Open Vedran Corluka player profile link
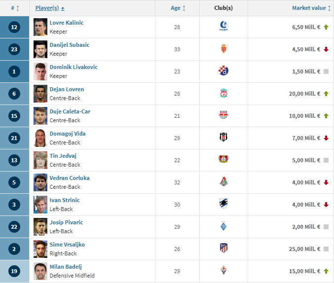This screenshot has height=283, width=334. [x=70, y=178]
